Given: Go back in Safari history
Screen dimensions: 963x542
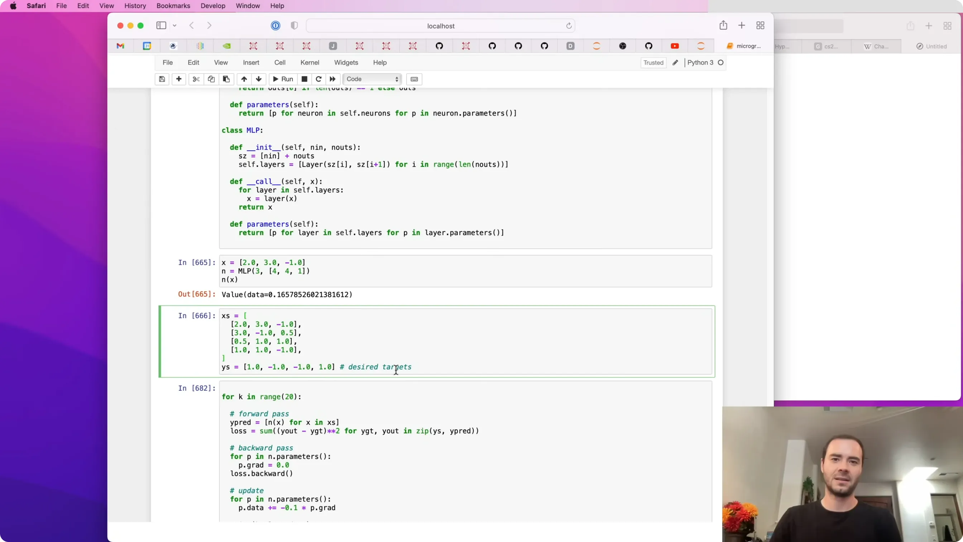Looking at the screenshot, I should [191, 25].
